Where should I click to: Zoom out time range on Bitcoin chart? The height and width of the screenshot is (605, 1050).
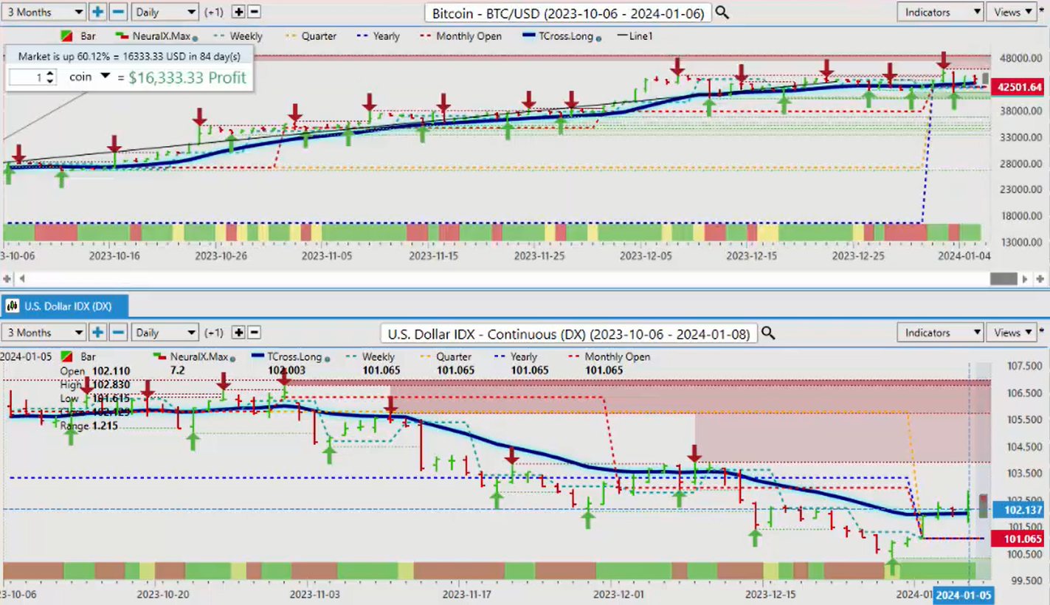point(118,12)
